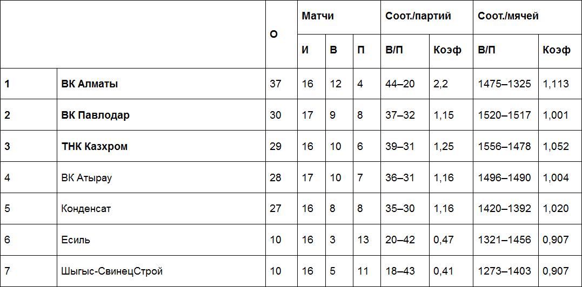Select the Есиль team cell
Screen dimensions: 582x287
coord(76,240)
